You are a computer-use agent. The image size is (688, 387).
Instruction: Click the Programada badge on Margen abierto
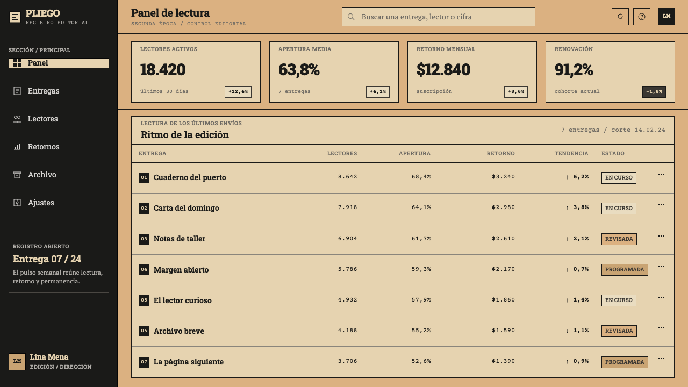tap(625, 270)
